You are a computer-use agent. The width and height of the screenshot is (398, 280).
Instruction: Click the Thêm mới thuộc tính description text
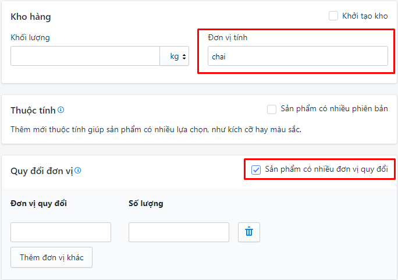(156, 129)
